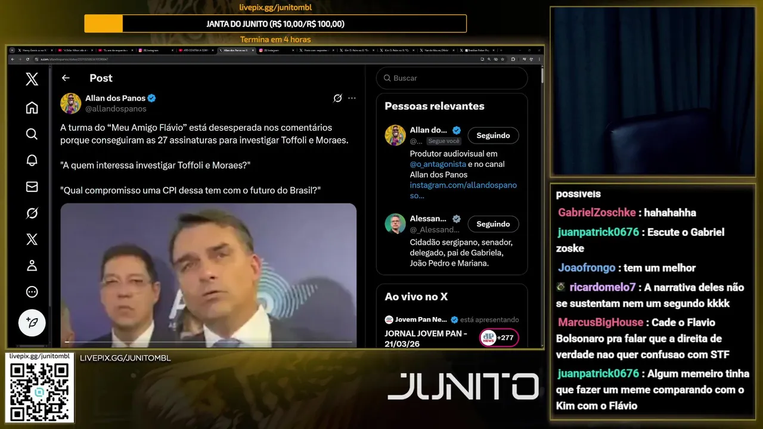Screen dimensions: 763x429
Task: Open Explore search icon in sidebar
Action: tap(32, 134)
